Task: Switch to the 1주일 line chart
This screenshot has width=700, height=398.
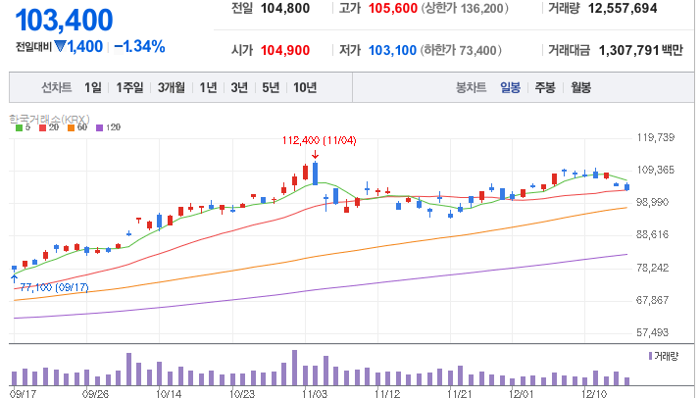Action: [x=130, y=87]
